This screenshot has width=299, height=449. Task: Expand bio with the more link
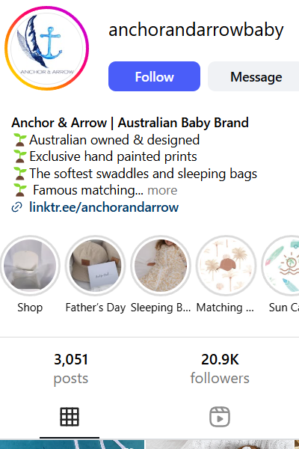pyautogui.click(x=162, y=190)
